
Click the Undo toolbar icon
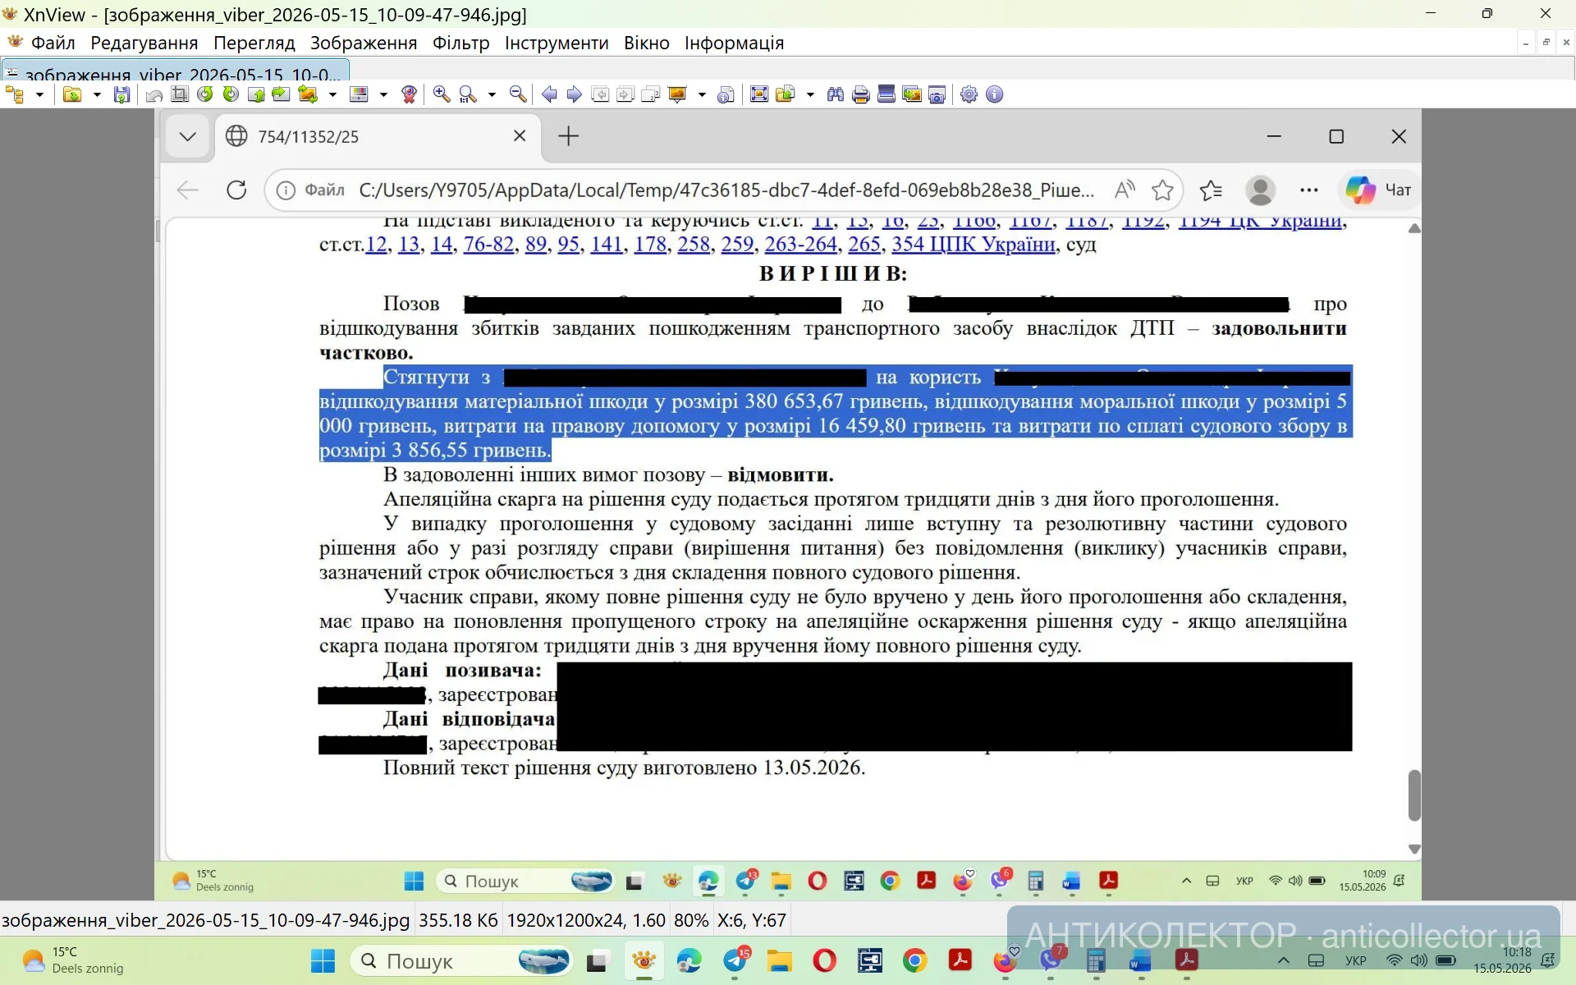pyautogui.click(x=153, y=94)
